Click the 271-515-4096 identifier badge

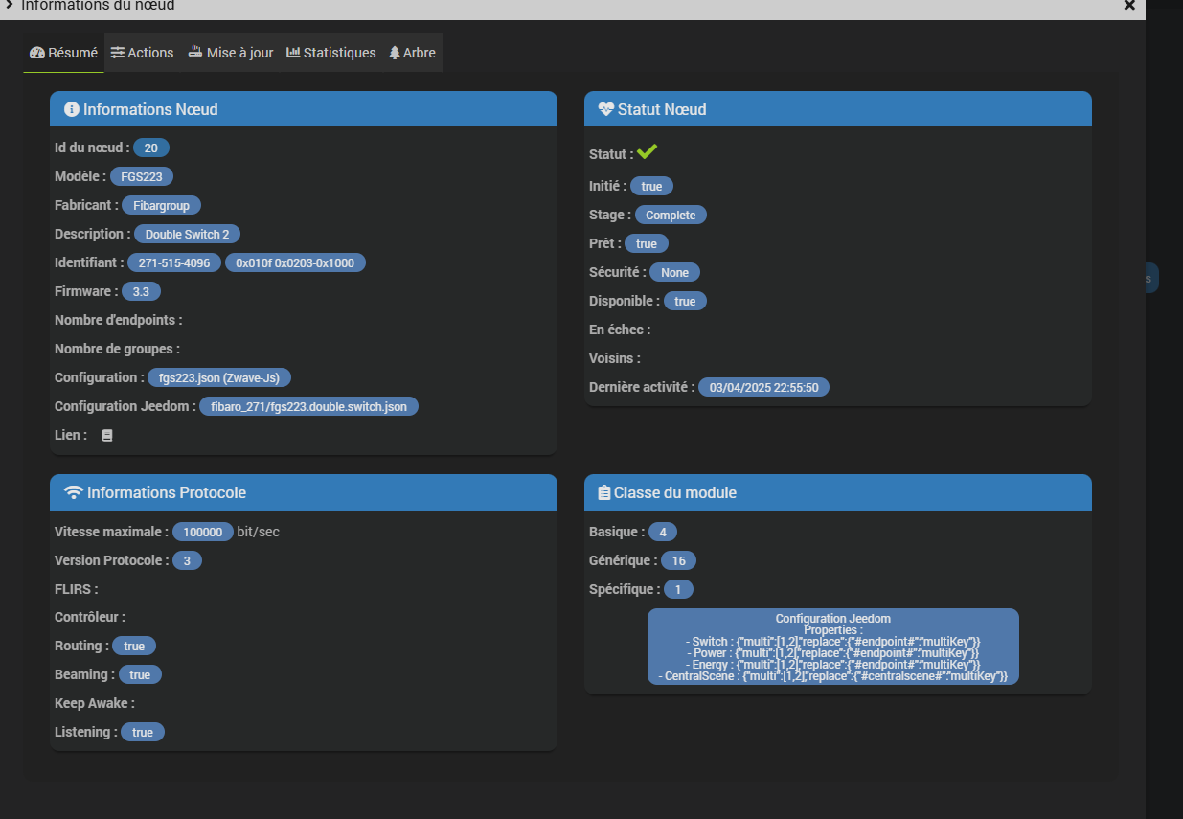click(x=173, y=262)
